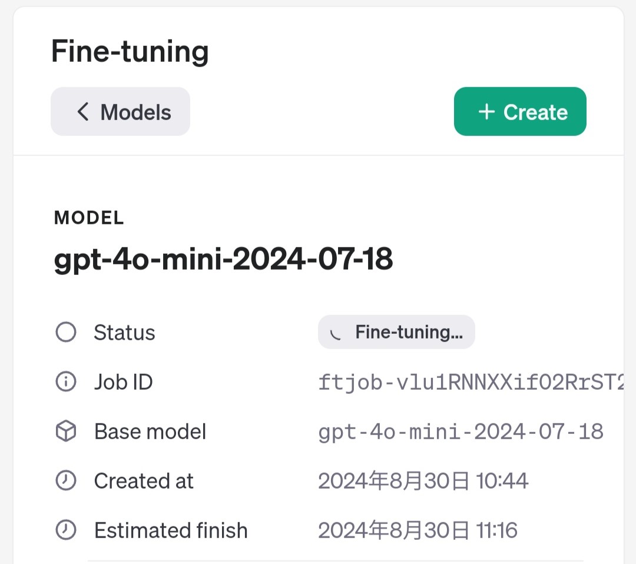The image size is (636, 564).
Task: Click the Job ID row label
Action: pos(123,382)
